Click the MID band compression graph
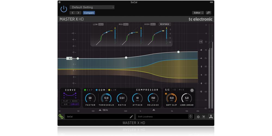The image size is (272, 136). pos(131,36)
